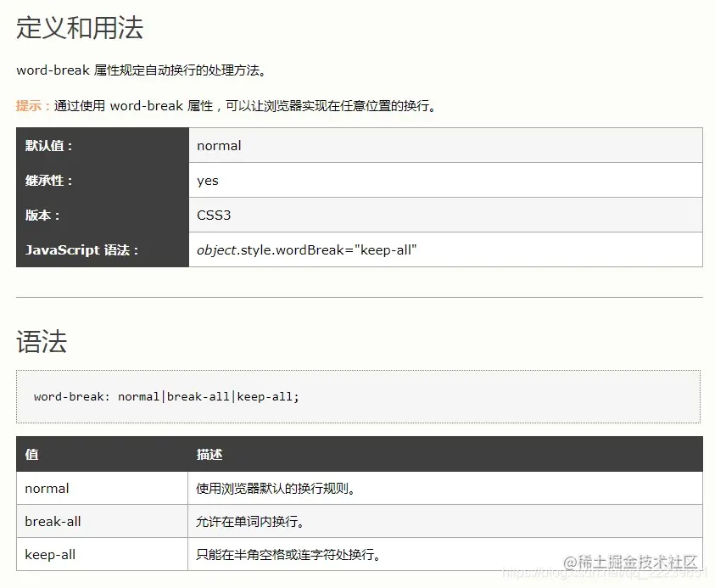Click the code line 'word-break: normal|break-all|keep-all;'
715x588 pixels.
[x=166, y=397]
